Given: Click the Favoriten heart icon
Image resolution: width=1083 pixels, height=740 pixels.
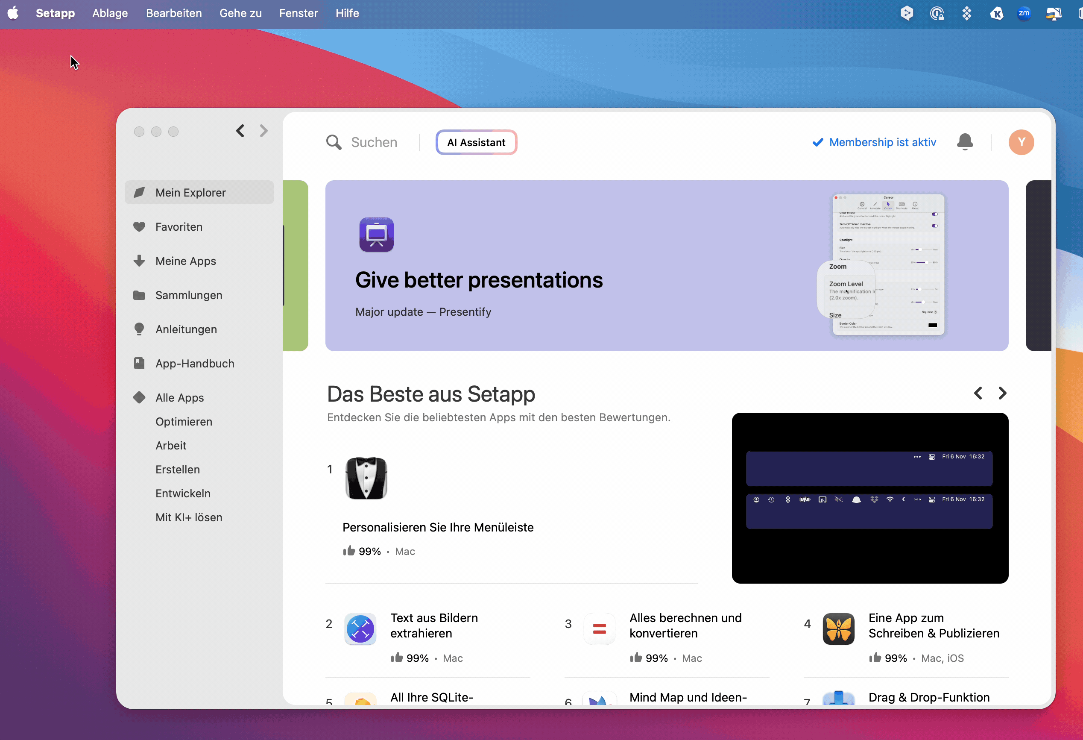Looking at the screenshot, I should pyautogui.click(x=139, y=226).
